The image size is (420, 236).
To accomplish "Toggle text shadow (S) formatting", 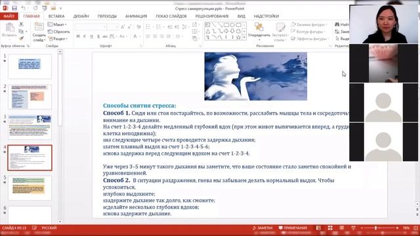I will [x=98, y=37].
